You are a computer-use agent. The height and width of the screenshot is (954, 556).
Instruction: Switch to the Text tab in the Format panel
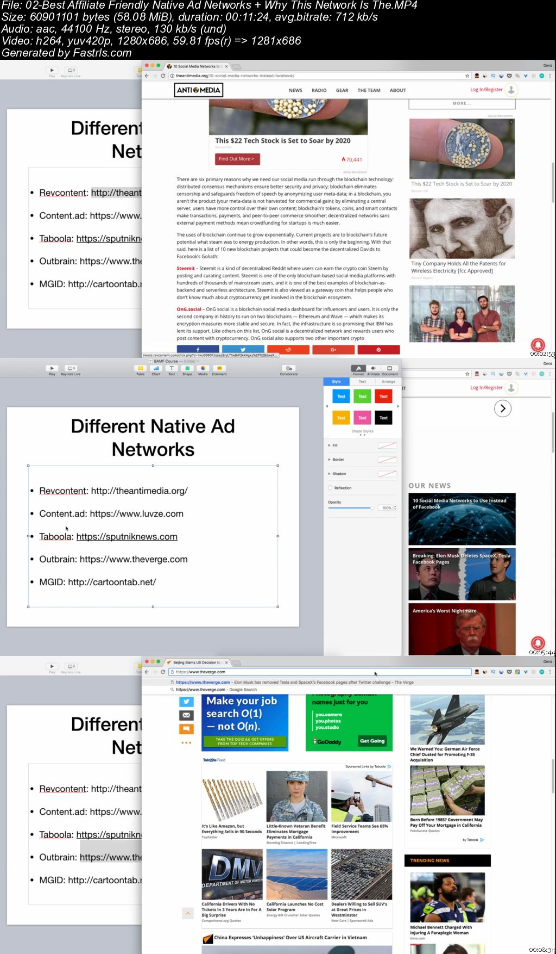coord(362,382)
